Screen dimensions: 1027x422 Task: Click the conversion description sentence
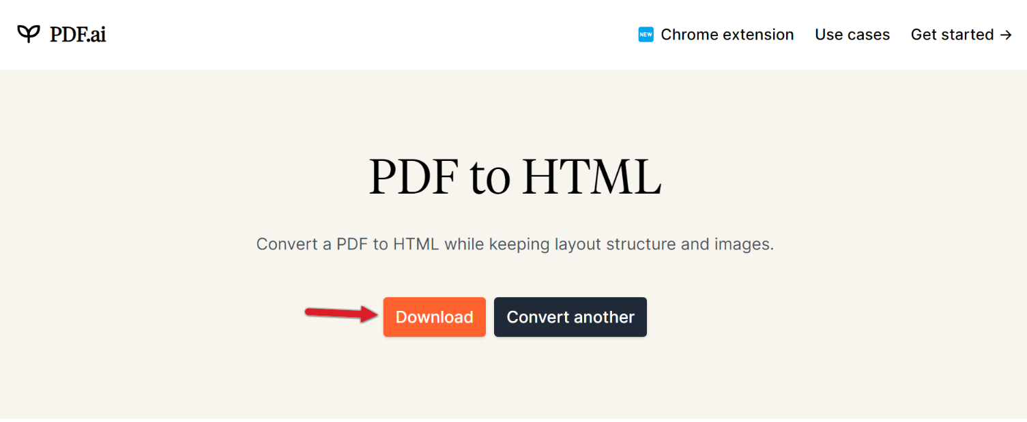(515, 244)
